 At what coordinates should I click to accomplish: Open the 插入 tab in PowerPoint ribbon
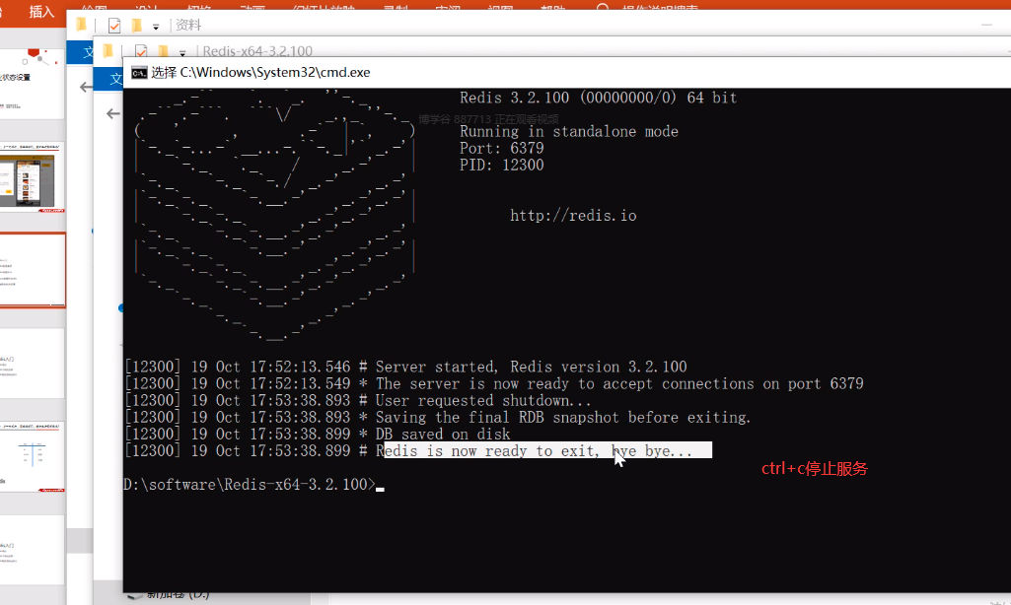click(41, 11)
